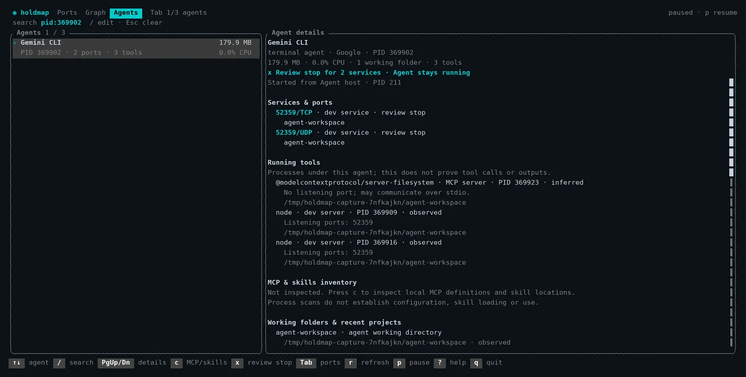Screen dimensions: 746x377
Task: Click 'Working folders & recent projects' heading
Action: pos(334,322)
